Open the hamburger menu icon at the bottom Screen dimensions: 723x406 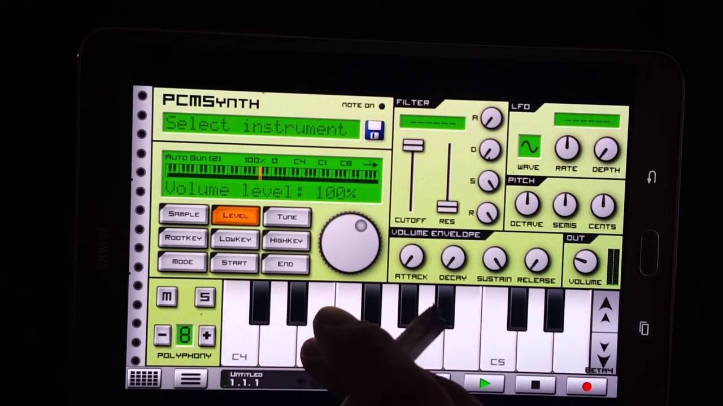click(190, 379)
